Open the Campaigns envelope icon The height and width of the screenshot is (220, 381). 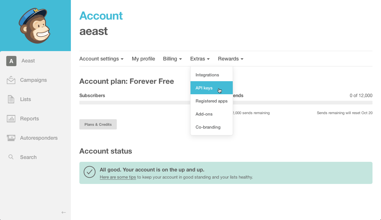pyautogui.click(x=11, y=80)
